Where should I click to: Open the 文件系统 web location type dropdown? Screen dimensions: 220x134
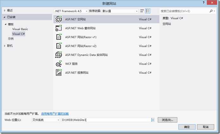46,120
